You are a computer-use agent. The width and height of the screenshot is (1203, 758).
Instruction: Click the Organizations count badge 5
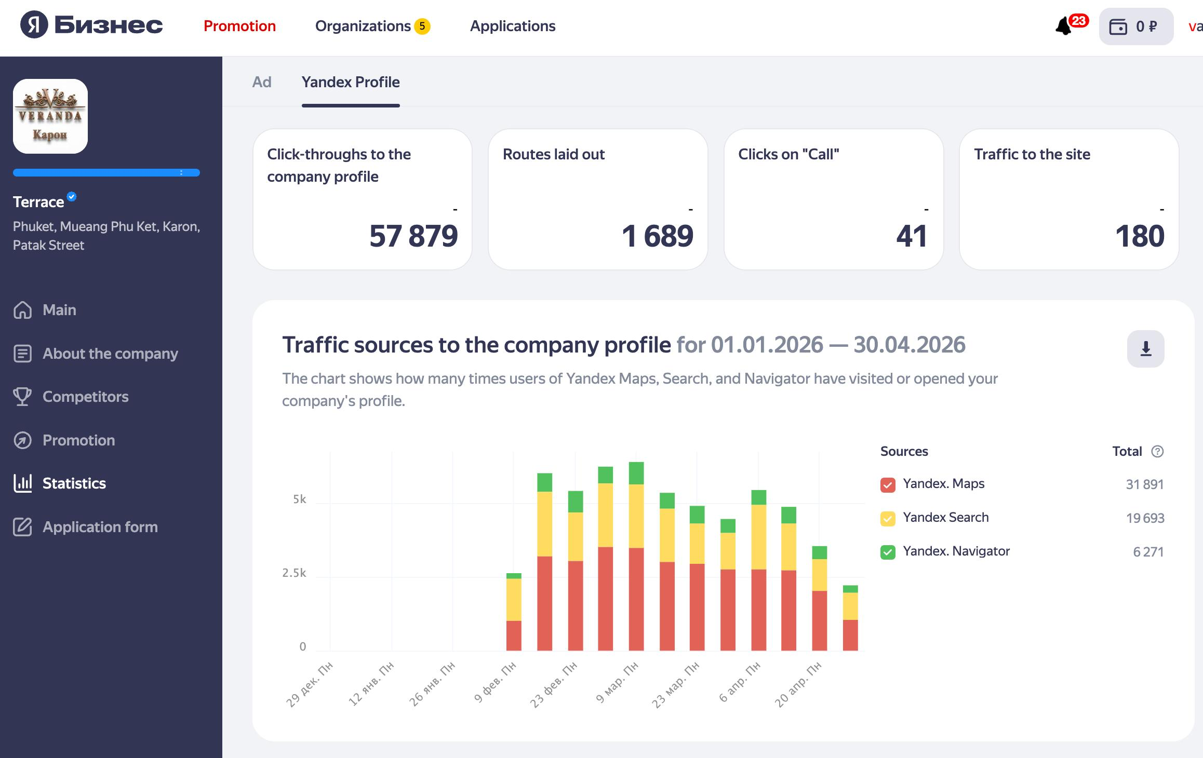[422, 26]
